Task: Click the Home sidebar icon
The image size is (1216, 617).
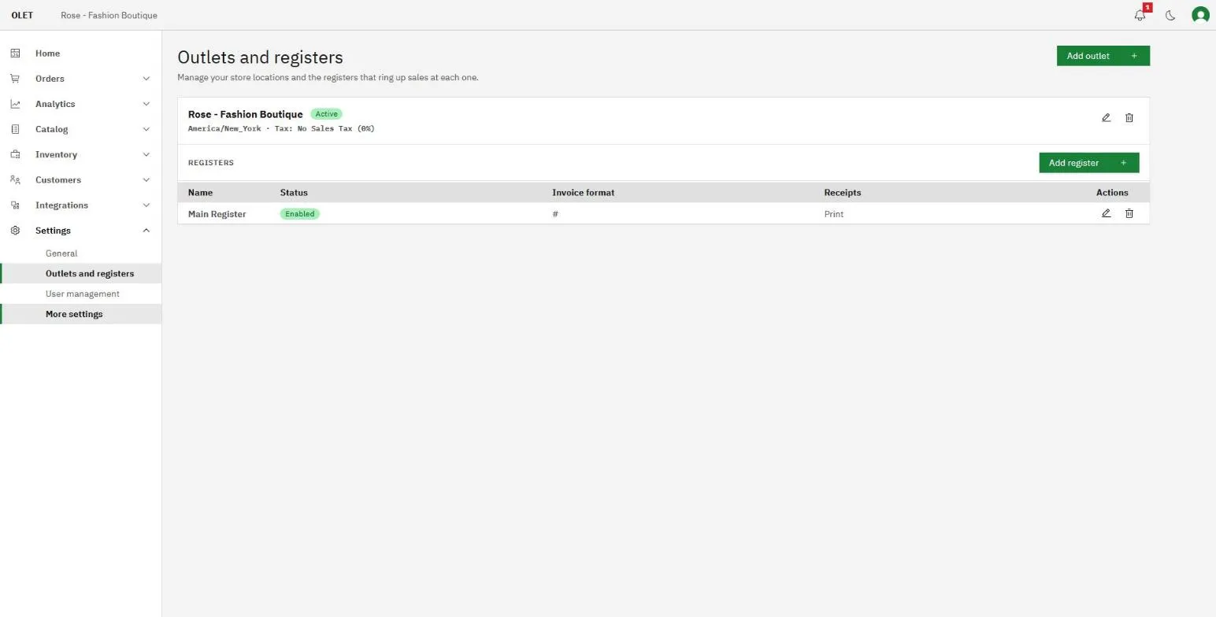Action: click(15, 54)
